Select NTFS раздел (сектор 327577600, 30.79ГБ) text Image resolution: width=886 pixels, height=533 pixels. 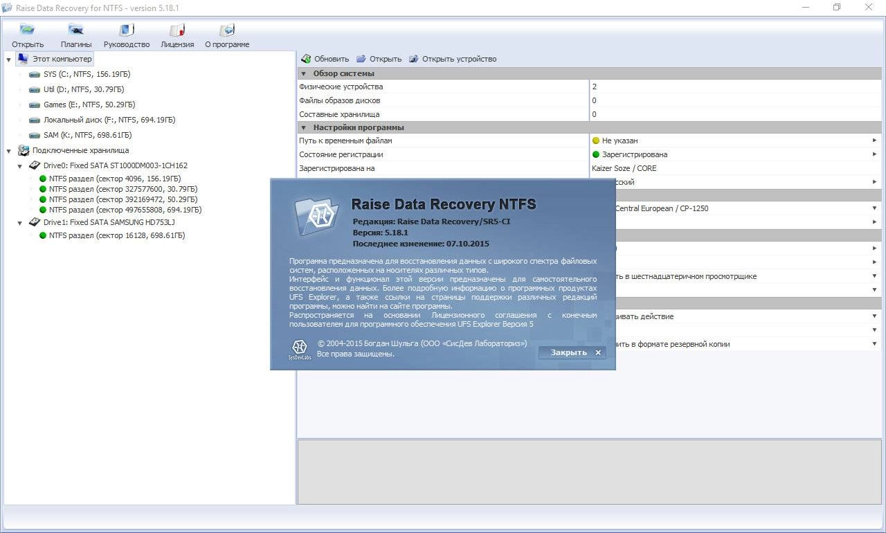(x=123, y=189)
